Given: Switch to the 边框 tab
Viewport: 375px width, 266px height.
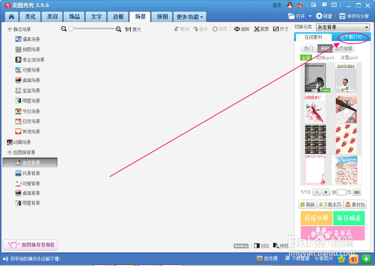Looking at the screenshot, I should tap(118, 17).
